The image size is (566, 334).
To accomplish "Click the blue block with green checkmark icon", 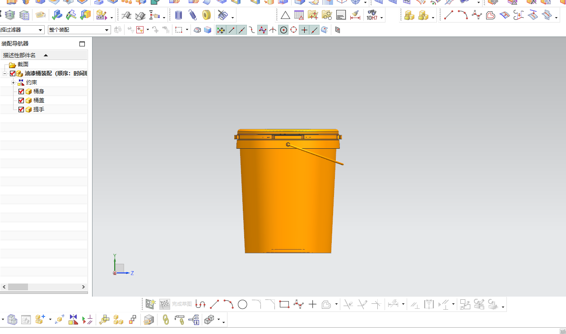I will (x=57, y=15).
